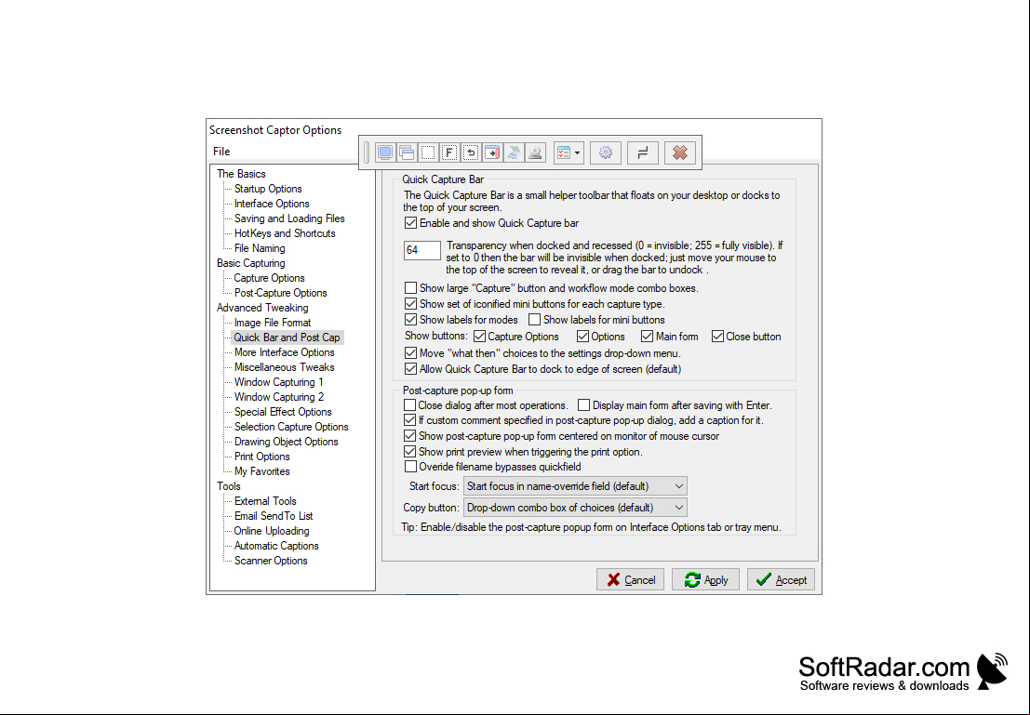The width and height of the screenshot is (1030, 715).
Task: Open Interface Options in the tree
Action: [x=272, y=205]
